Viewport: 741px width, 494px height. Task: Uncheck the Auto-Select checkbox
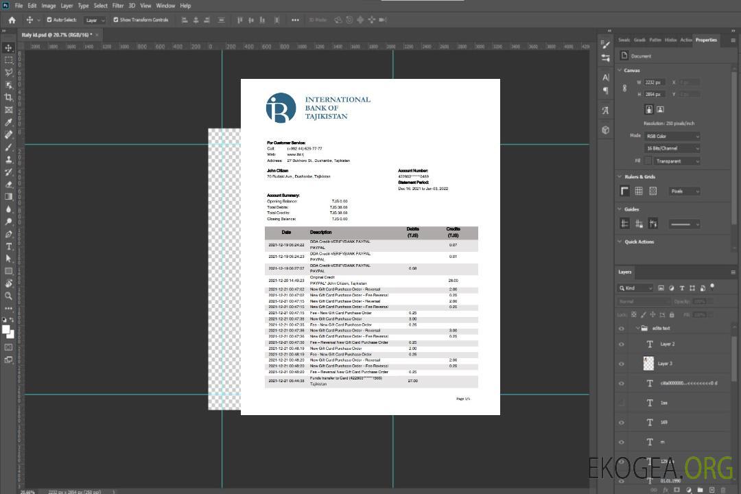(x=49, y=20)
